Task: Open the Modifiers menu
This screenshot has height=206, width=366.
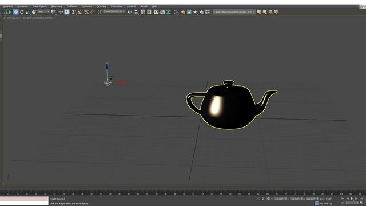Action: 8,6
